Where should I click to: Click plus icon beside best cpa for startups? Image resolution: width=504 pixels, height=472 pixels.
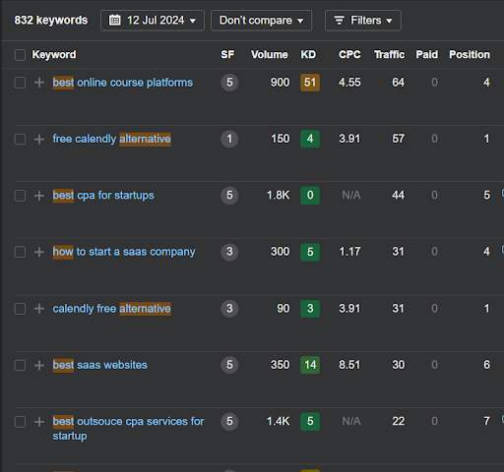click(x=39, y=196)
